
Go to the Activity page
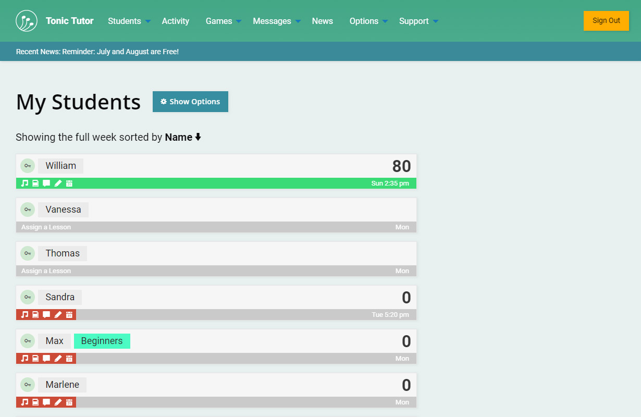176,21
